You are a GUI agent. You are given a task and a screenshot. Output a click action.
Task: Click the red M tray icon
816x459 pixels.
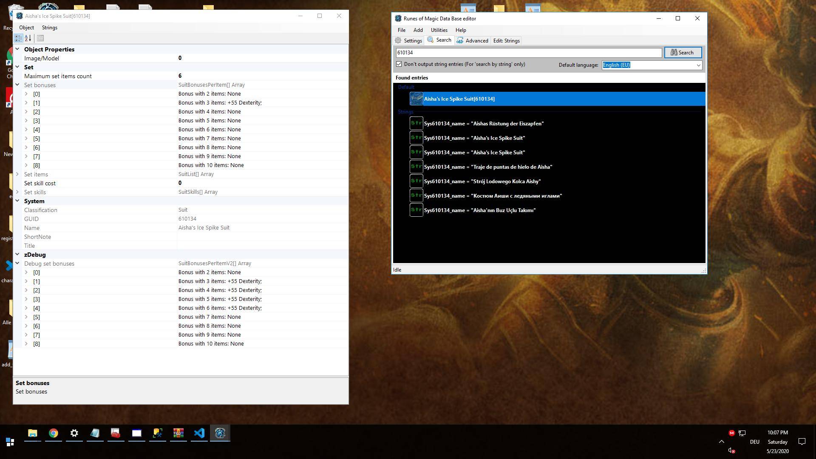[x=731, y=433]
